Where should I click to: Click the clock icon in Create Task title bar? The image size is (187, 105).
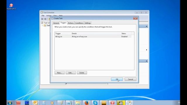(x=52, y=18)
